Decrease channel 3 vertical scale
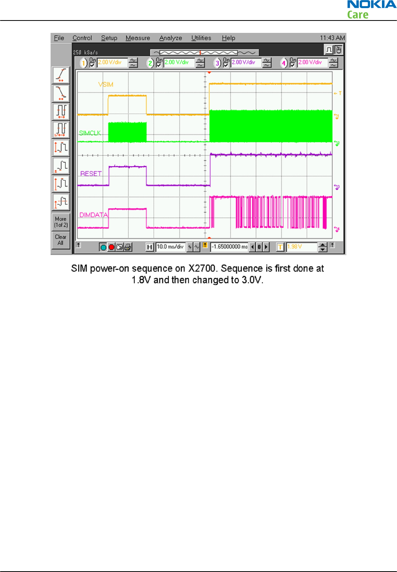Screen dimensions: 397x572 tap(267, 65)
